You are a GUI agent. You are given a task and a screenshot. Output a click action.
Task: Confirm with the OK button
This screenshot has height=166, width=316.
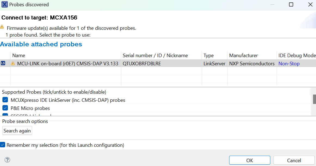(249, 160)
